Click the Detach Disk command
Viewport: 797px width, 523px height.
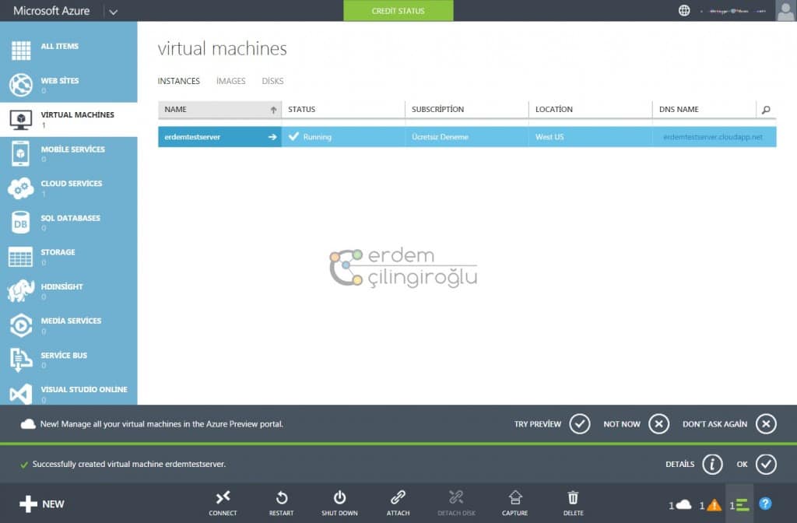pyautogui.click(x=456, y=503)
